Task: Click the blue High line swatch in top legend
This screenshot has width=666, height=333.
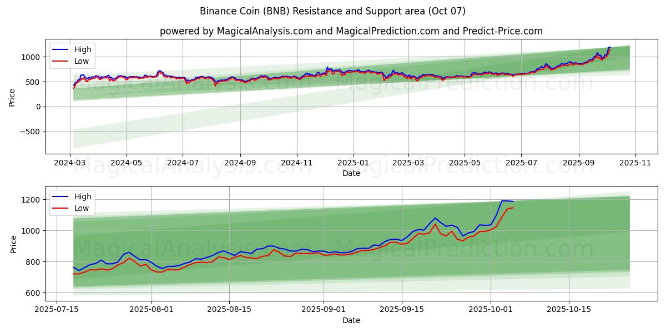Action: coord(60,50)
